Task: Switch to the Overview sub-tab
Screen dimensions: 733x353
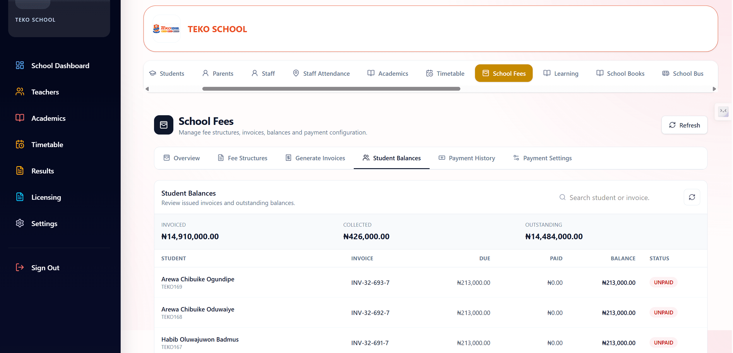Action: [182, 158]
